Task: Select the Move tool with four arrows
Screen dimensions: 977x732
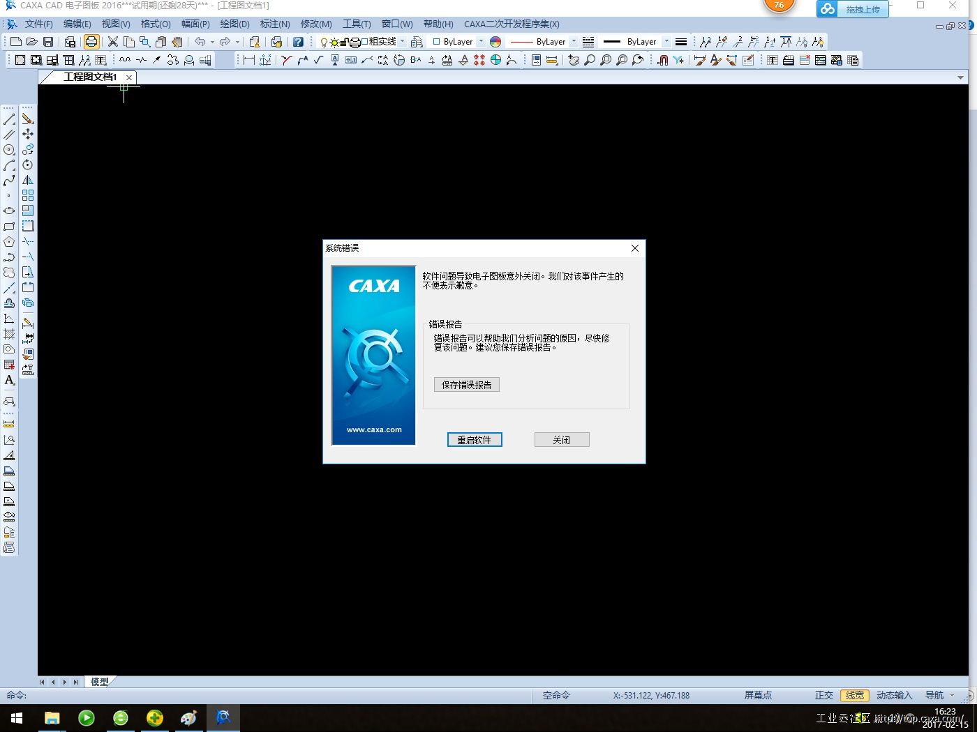Action: 28,134
